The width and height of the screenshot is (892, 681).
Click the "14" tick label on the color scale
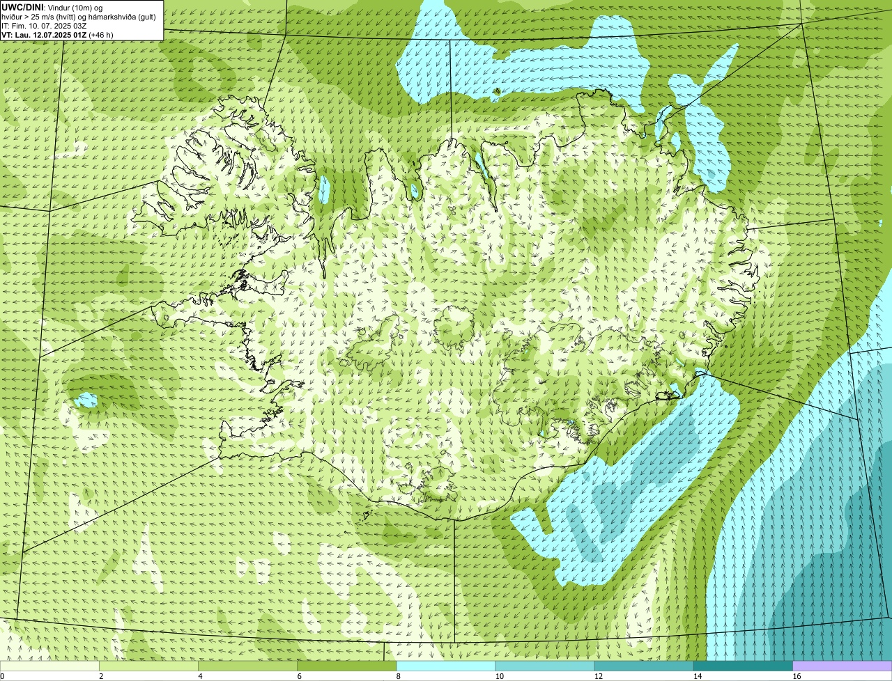pos(698,676)
